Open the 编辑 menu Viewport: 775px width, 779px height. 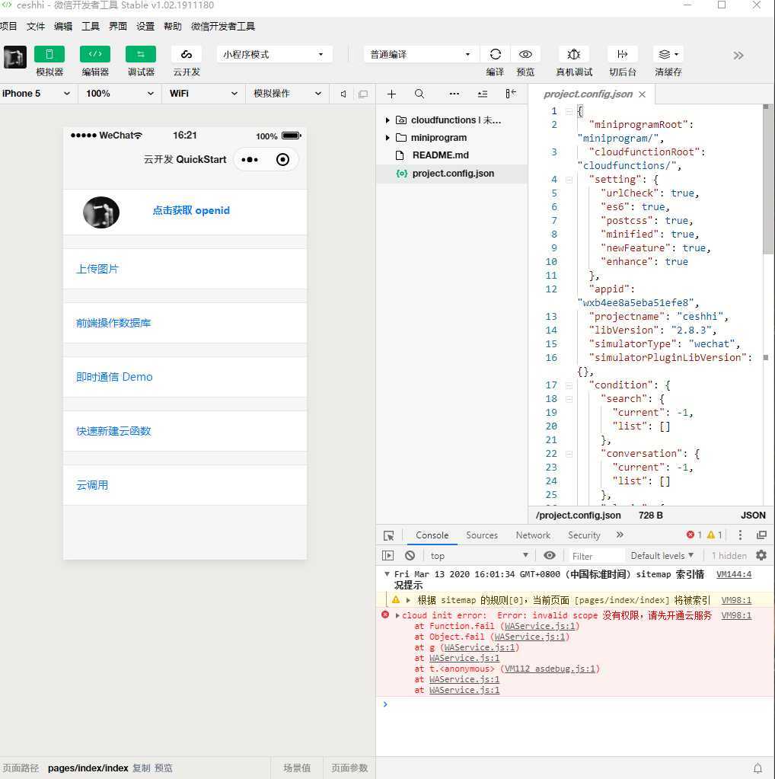(63, 27)
